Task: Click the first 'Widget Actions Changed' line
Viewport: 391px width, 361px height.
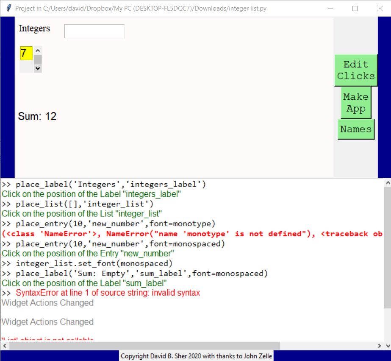Action: pyautogui.click(x=47, y=302)
